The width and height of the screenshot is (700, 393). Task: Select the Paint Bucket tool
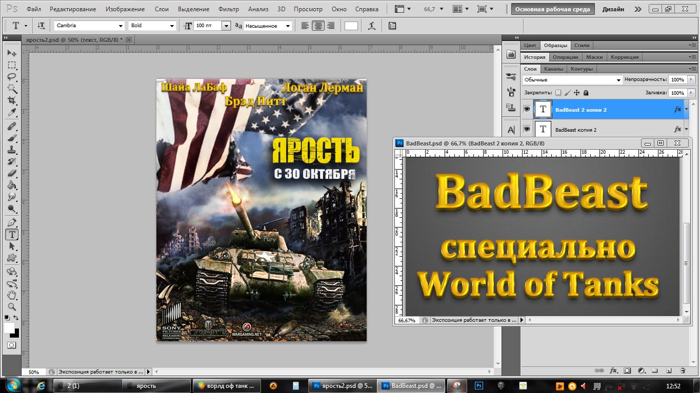tap(12, 185)
